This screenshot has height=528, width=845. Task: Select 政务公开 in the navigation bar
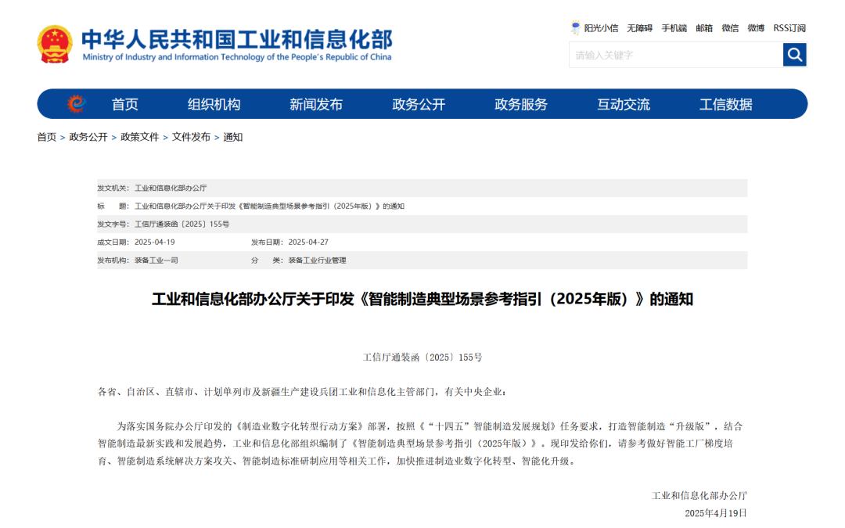pyautogui.click(x=419, y=103)
